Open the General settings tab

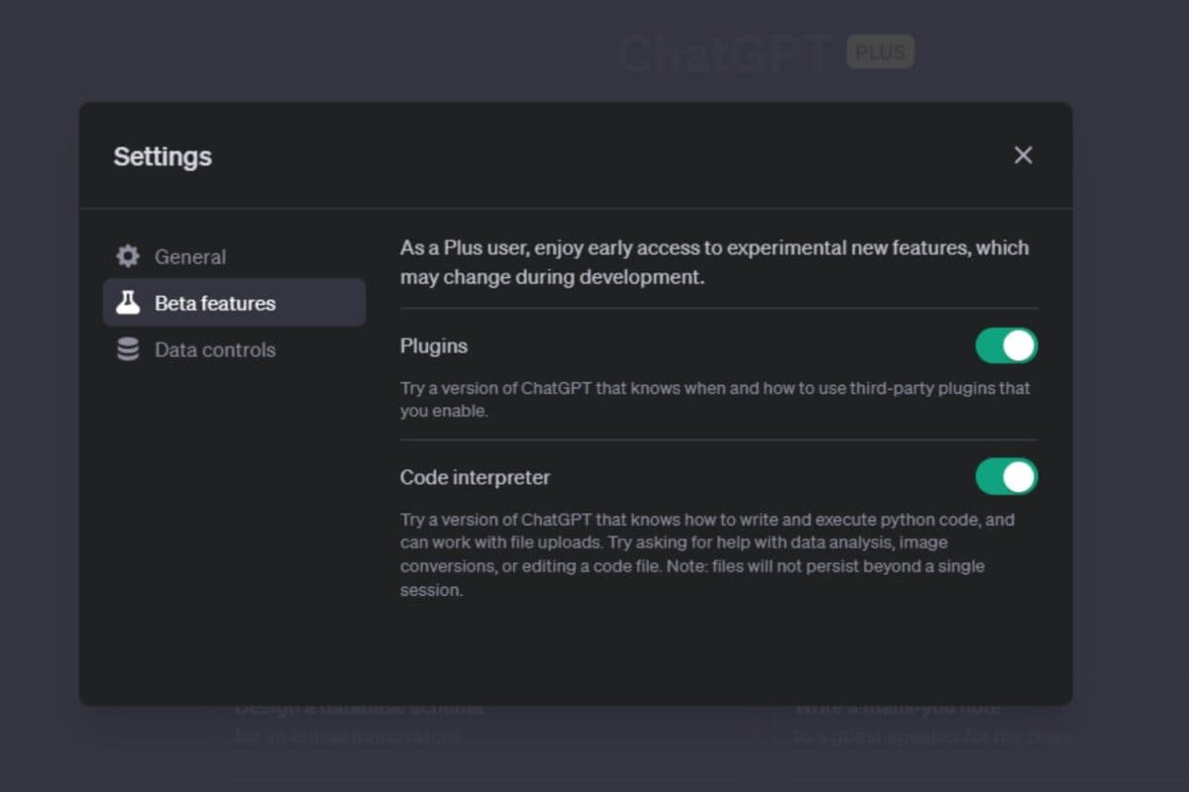234,256
